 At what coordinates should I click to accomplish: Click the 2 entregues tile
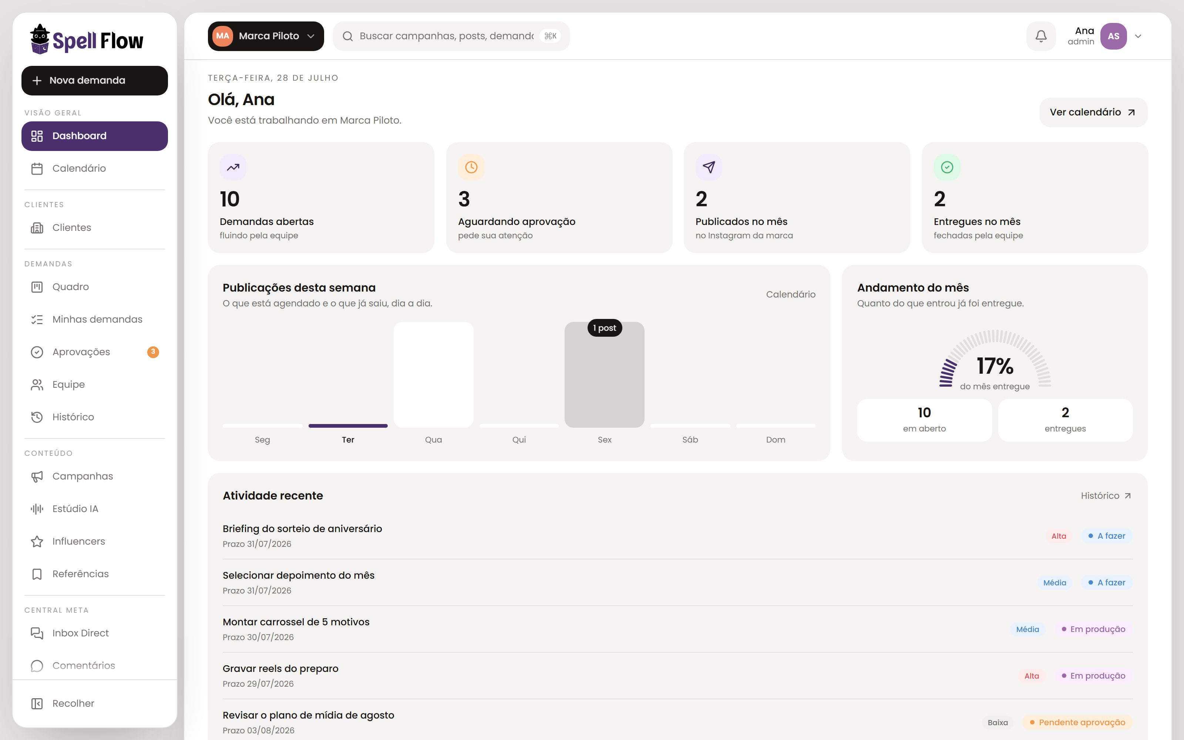pyautogui.click(x=1065, y=420)
